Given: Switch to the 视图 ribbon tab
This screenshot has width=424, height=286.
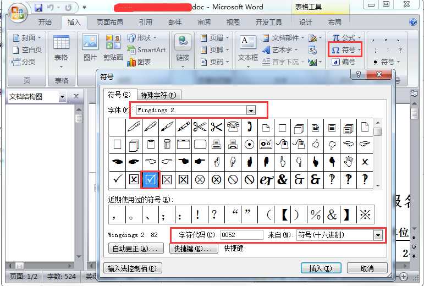Looking at the screenshot, I should 233,22.
